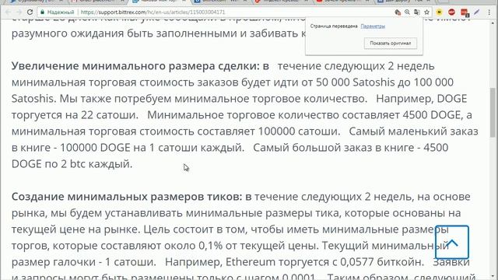Click the value '0,0577 биткойн'
Viewport: 498px width, 280px height.
click(x=382, y=262)
